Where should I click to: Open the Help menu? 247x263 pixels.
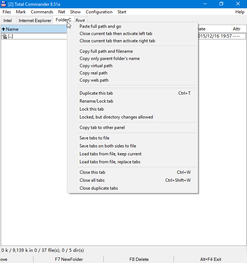point(240,12)
